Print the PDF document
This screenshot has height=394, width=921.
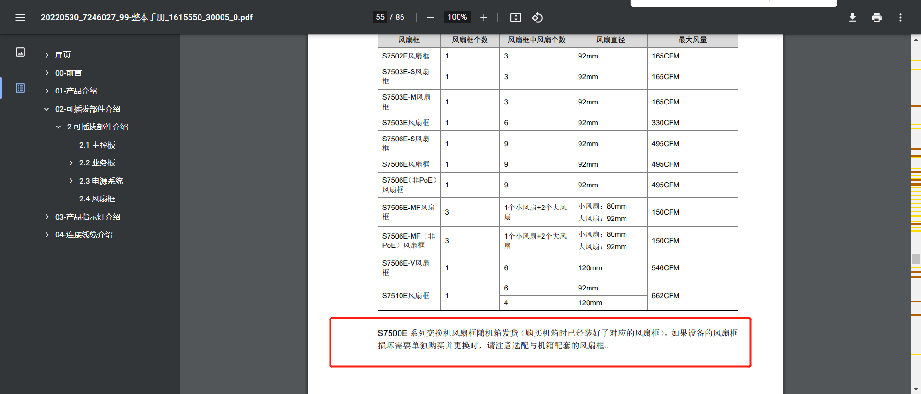pos(876,17)
